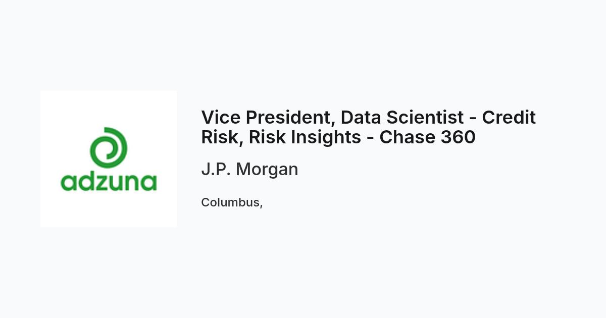Click the green Adzuna spiral icon

click(108, 148)
